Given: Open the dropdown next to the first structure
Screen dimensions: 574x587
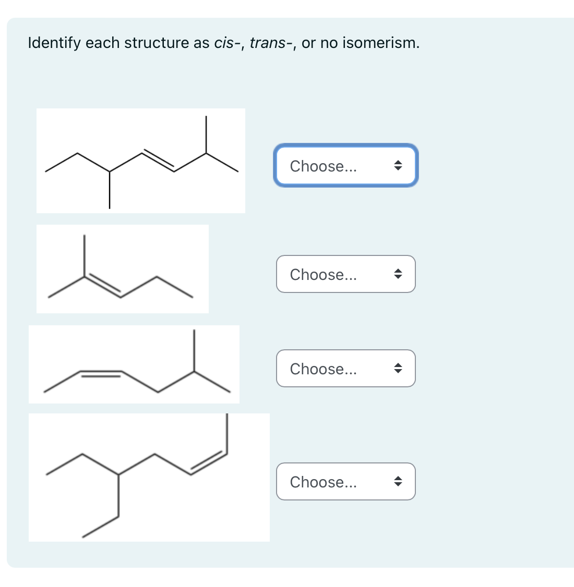Looking at the screenshot, I should pyautogui.click(x=345, y=166).
